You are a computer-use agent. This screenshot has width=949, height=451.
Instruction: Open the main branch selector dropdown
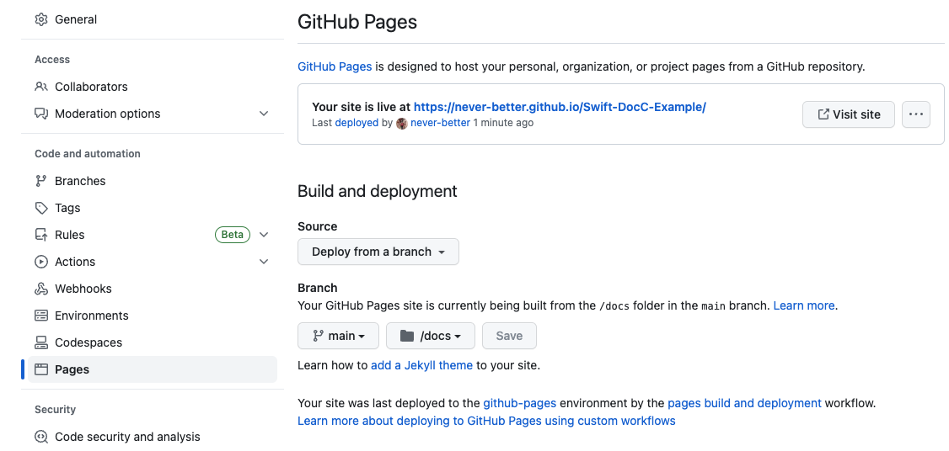click(338, 336)
